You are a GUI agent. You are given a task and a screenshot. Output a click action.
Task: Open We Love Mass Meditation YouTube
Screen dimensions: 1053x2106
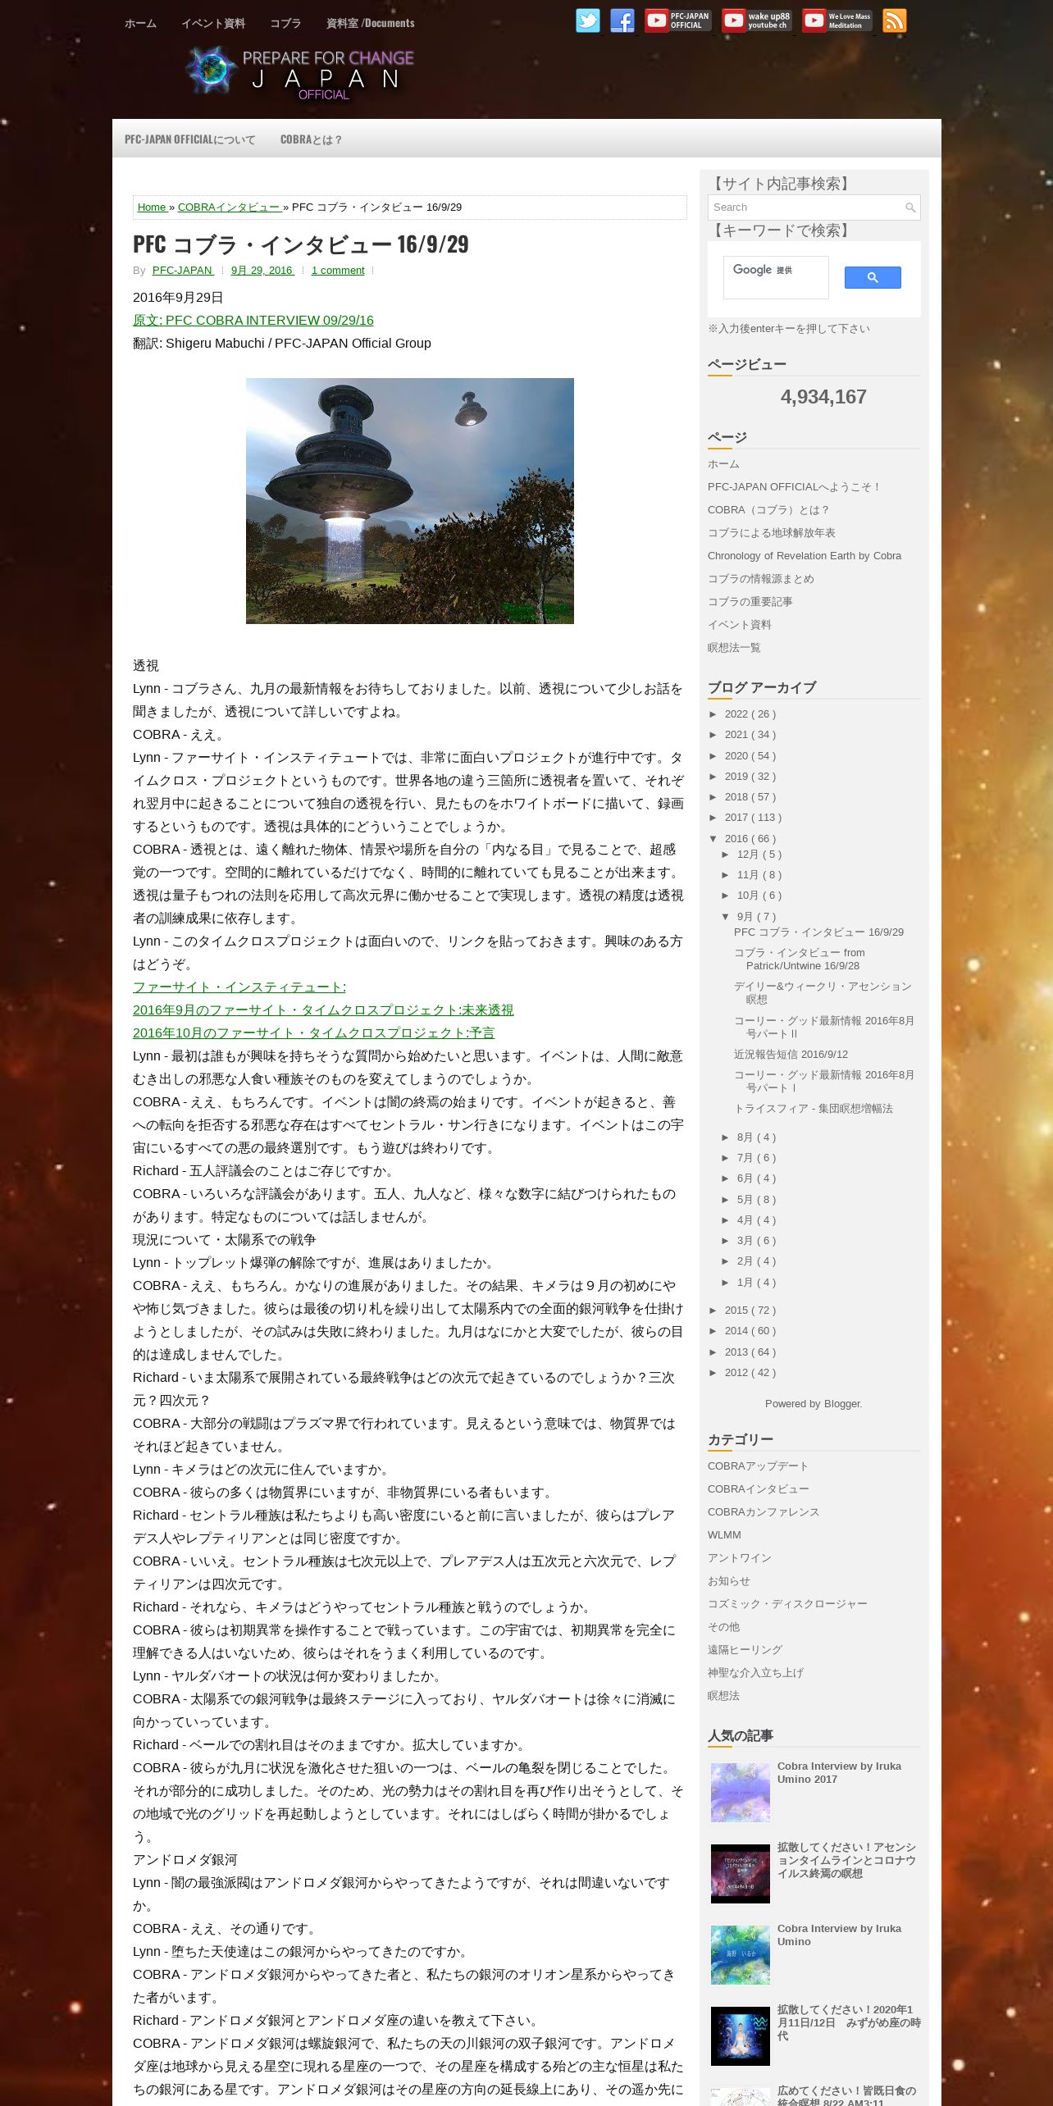[x=837, y=21]
